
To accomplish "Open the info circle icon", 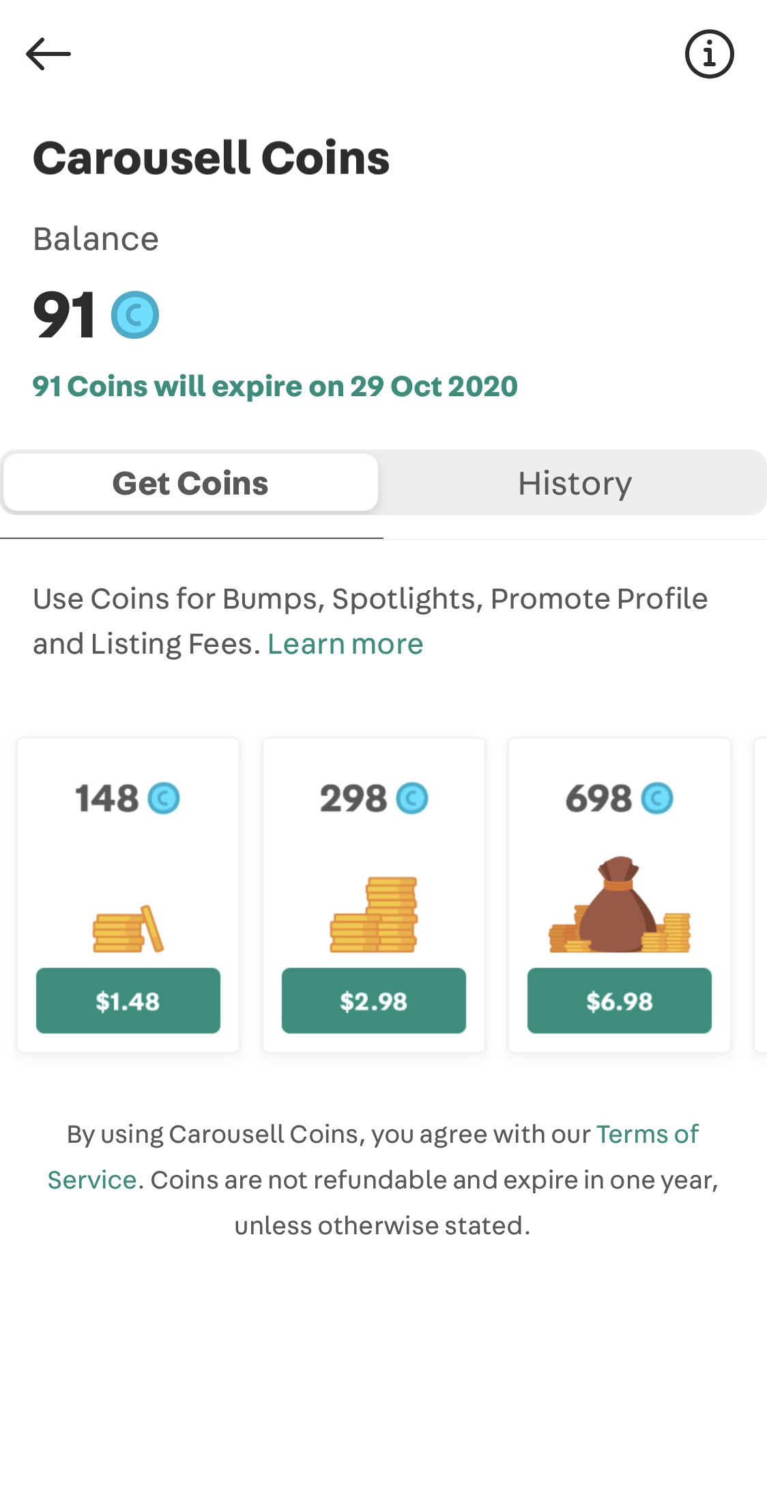I will pos(710,54).
